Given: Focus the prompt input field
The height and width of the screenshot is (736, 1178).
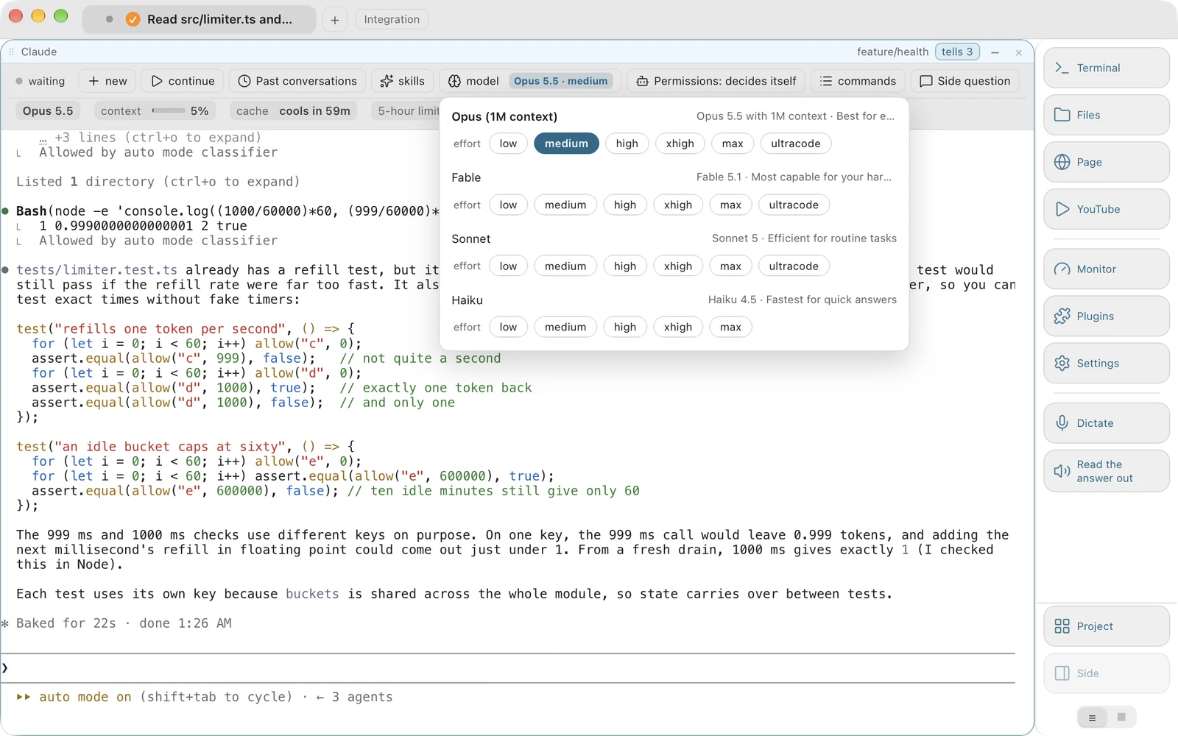Looking at the screenshot, I should [x=508, y=668].
